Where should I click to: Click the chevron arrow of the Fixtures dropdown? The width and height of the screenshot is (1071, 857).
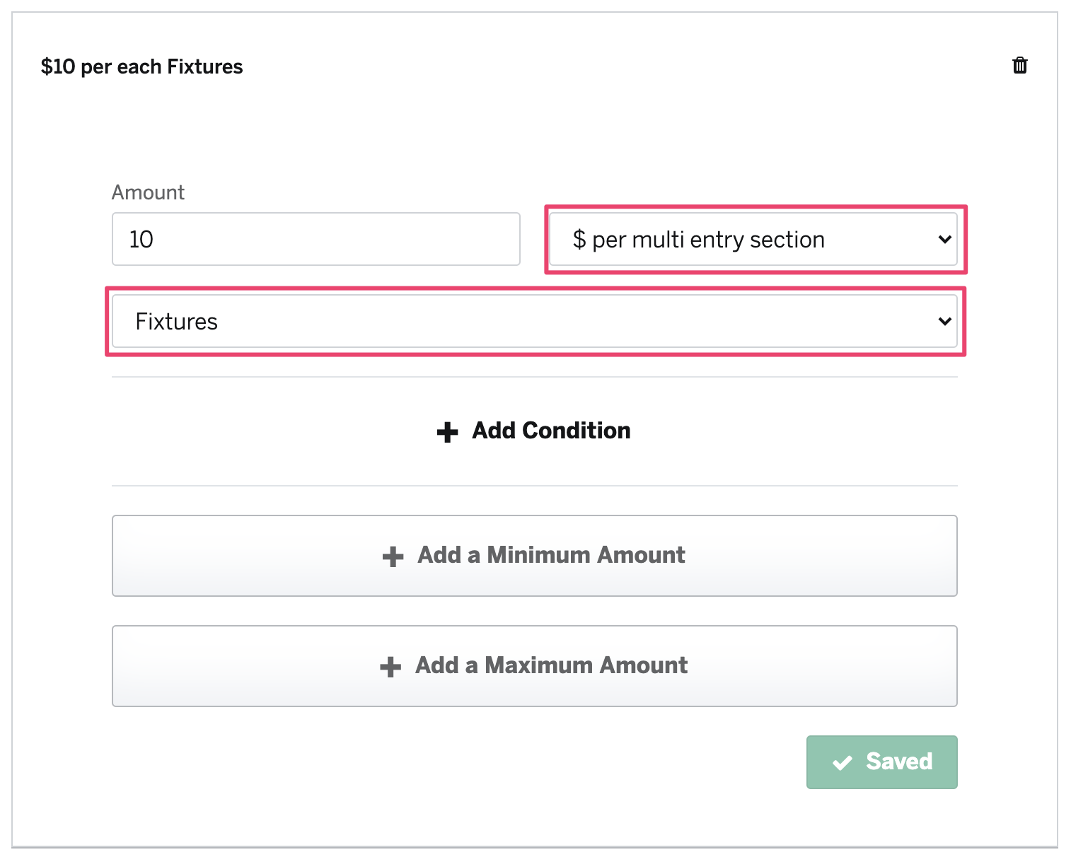coord(944,322)
